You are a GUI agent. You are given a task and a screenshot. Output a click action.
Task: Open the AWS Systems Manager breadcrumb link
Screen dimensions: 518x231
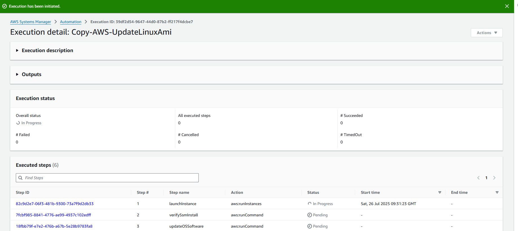30,22
